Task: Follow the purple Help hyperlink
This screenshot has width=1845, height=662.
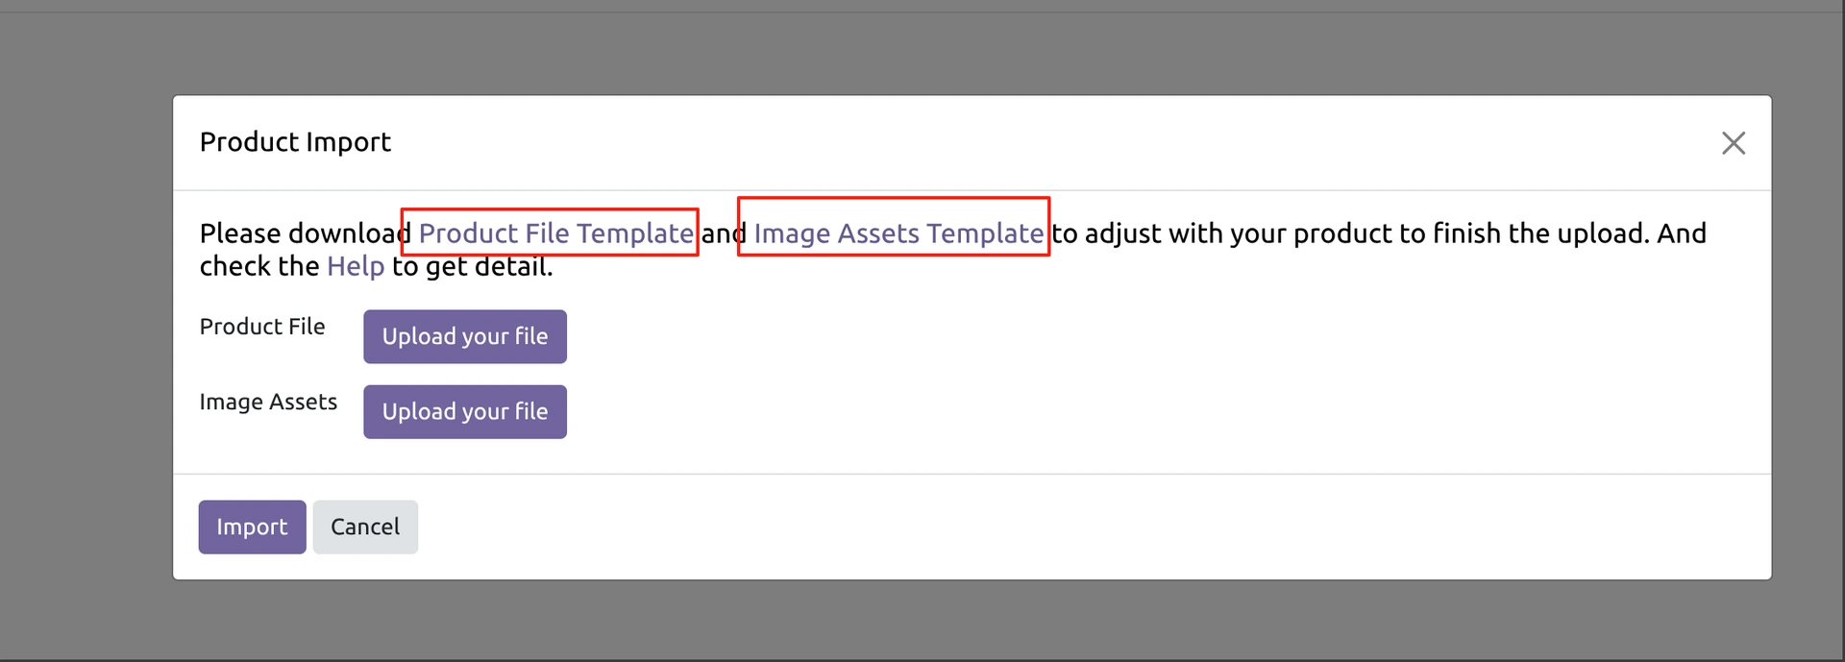Action: [x=356, y=267]
